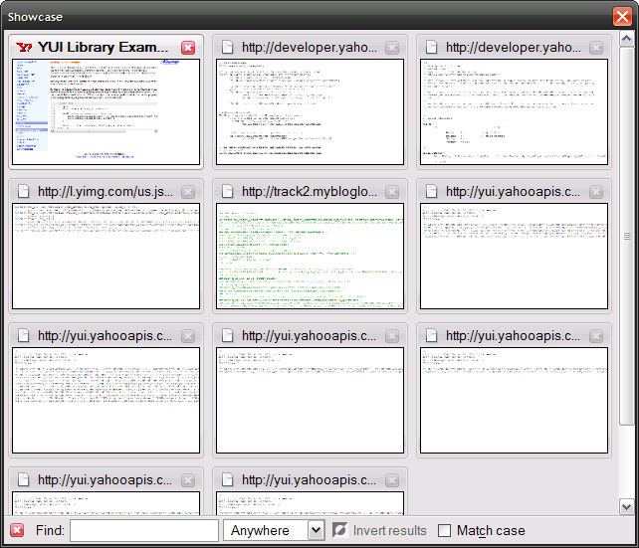
Task: Close the top-right developer.yahoo thumbnail
Action: click(x=596, y=48)
